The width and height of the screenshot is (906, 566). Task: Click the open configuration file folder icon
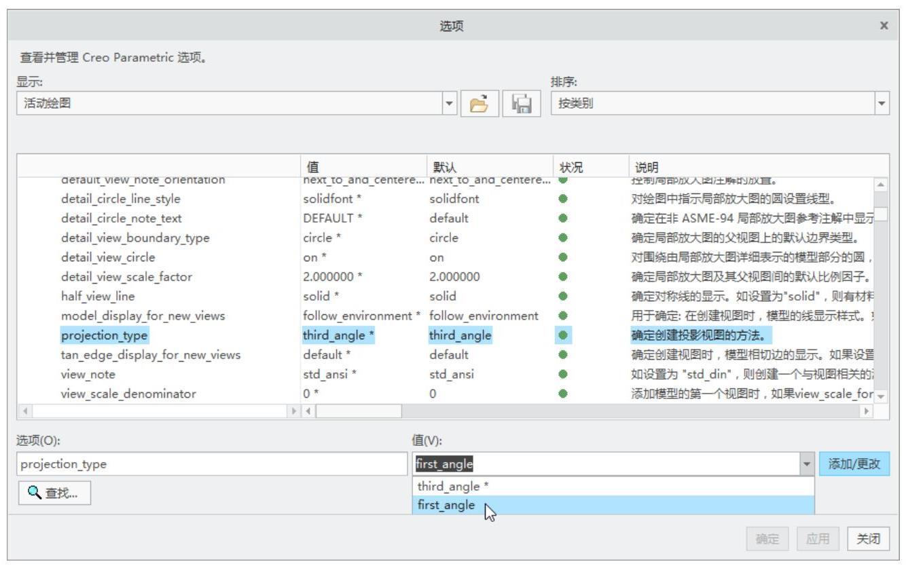click(x=479, y=104)
